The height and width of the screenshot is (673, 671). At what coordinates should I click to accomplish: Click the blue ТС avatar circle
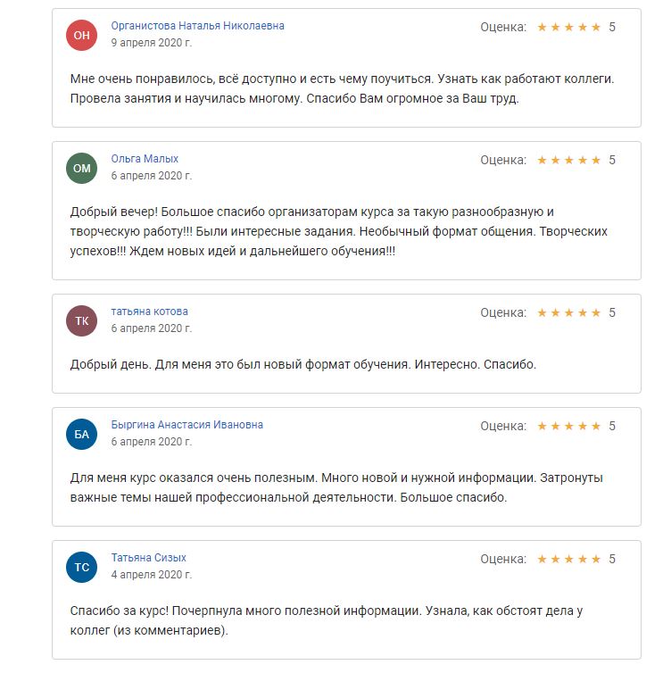[x=81, y=567]
